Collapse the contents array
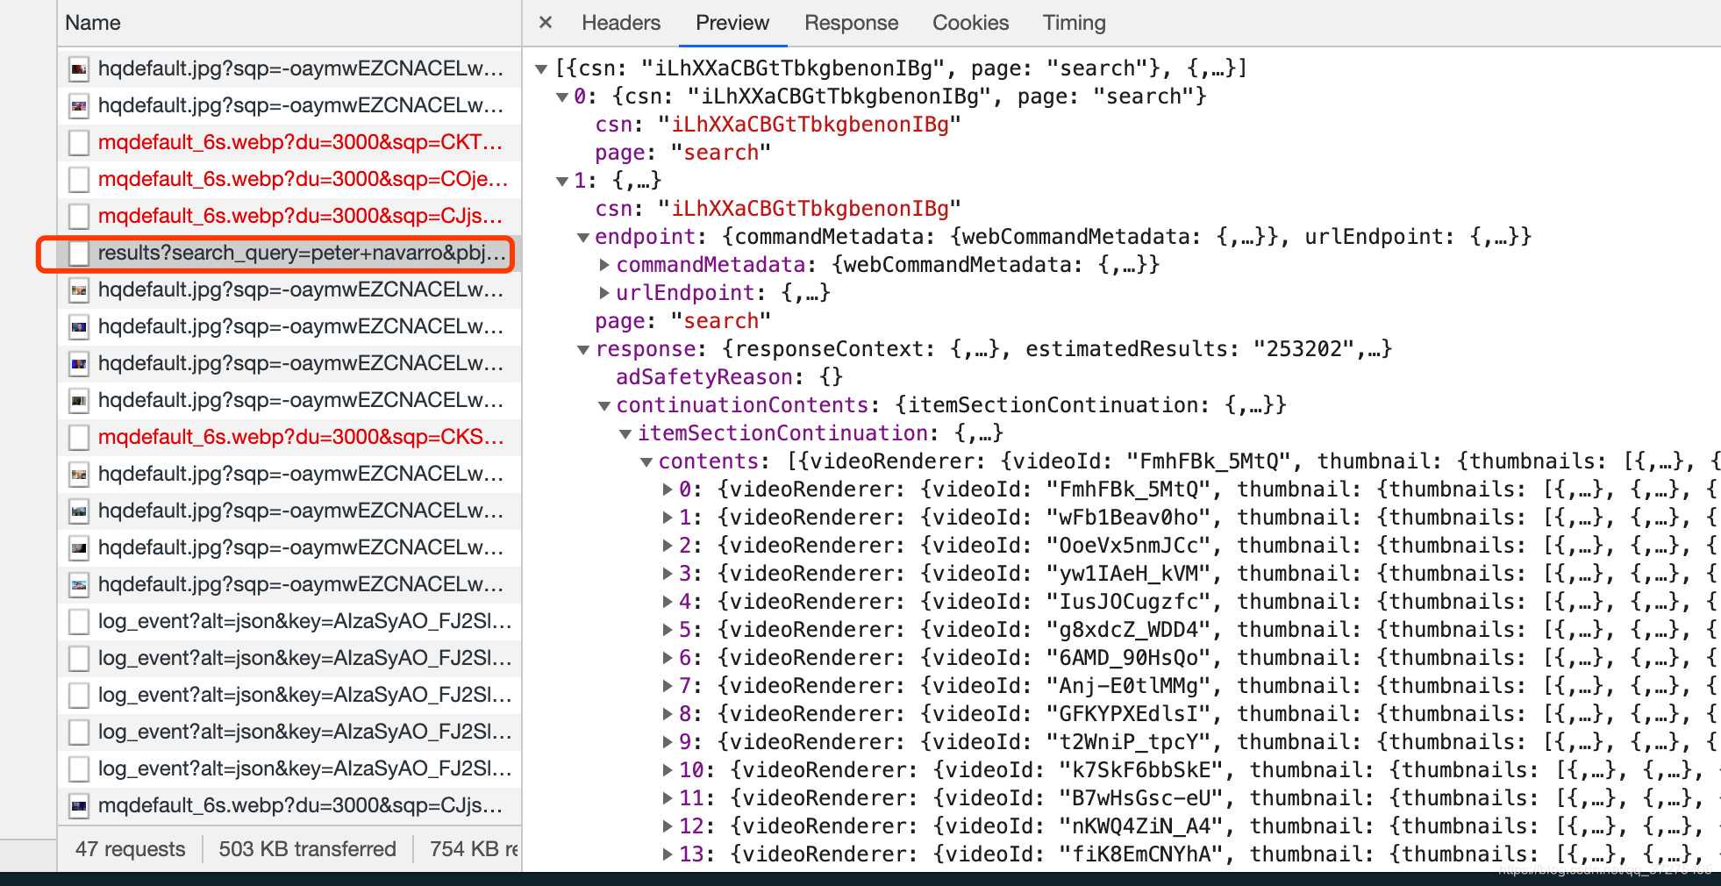 click(x=646, y=461)
